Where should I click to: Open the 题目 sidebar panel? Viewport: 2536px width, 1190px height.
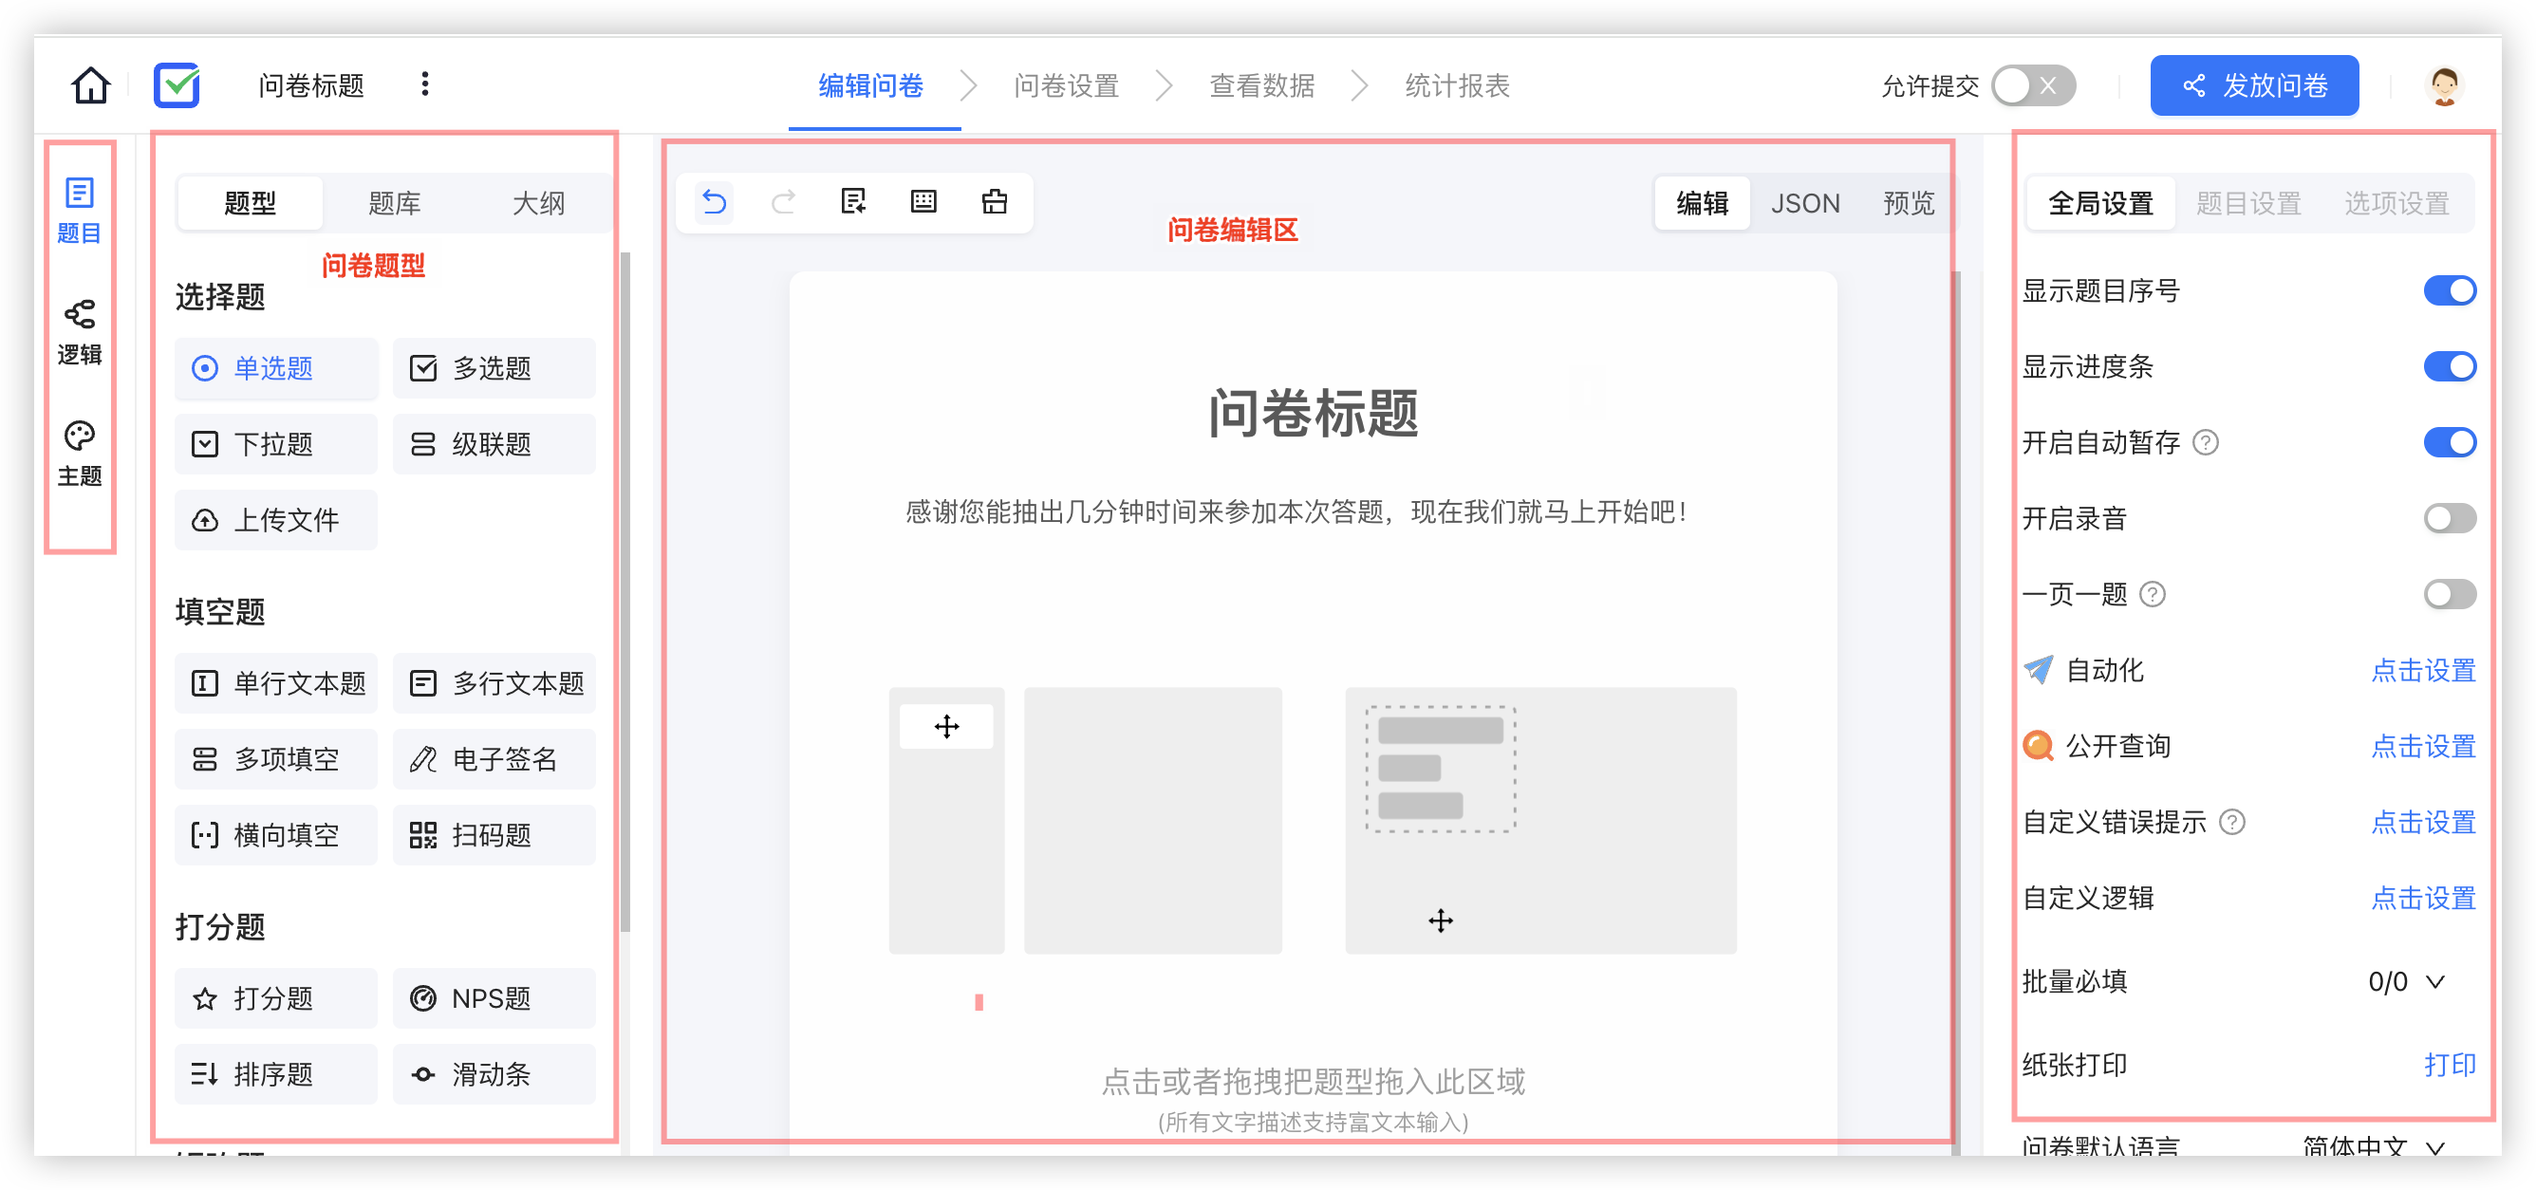(x=80, y=211)
